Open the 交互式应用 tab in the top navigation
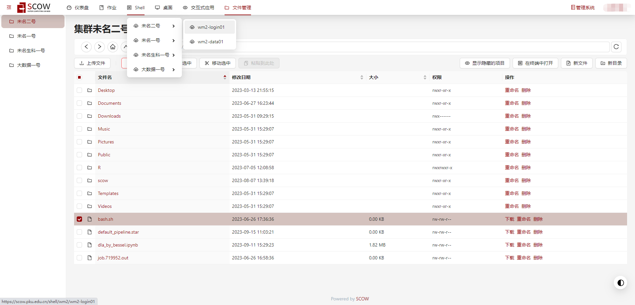The image size is (635, 305). (198, 8)
